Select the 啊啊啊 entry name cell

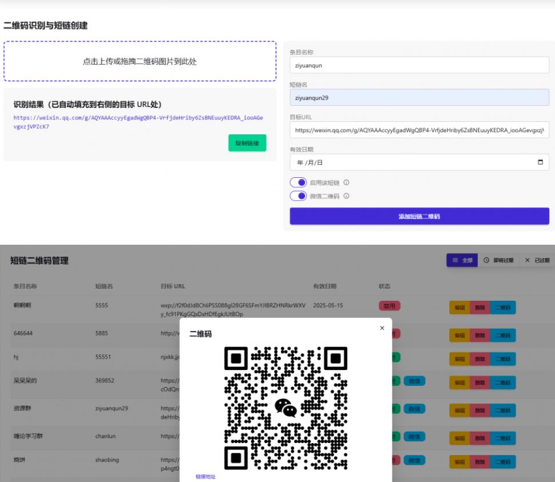click(x=22, y=305)
